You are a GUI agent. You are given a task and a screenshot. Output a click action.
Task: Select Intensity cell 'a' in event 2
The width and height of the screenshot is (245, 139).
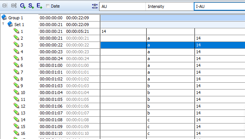click(170, 38)
